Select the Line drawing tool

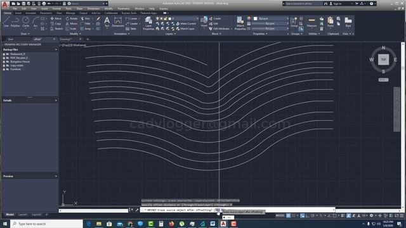pyautogui.click(x=6, y=22)
